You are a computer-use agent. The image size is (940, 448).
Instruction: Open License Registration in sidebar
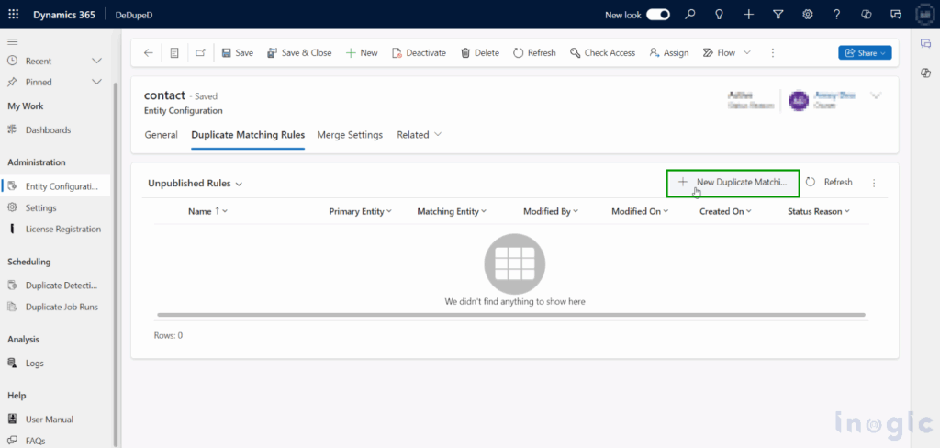pos(62,229)
